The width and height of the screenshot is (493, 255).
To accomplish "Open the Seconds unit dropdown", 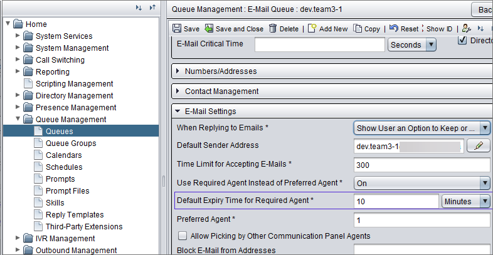I will click(x=412, y=45).
